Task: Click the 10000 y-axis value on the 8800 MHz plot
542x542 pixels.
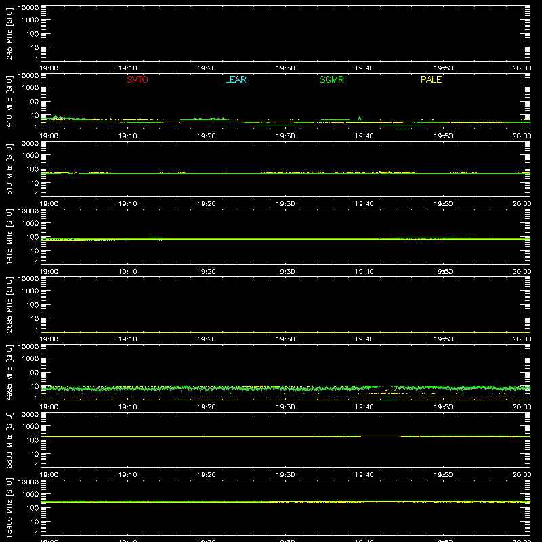Action: (28, 415)
